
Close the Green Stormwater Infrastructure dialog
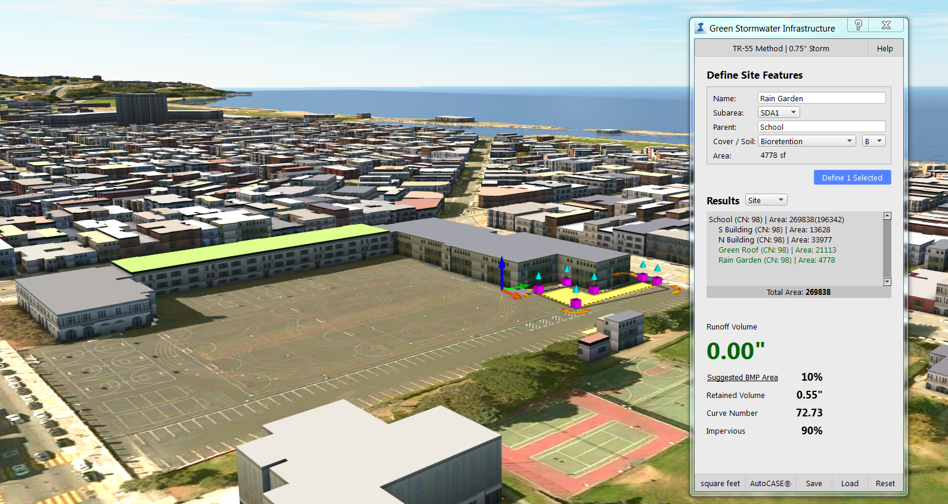(x=886, y=25)
